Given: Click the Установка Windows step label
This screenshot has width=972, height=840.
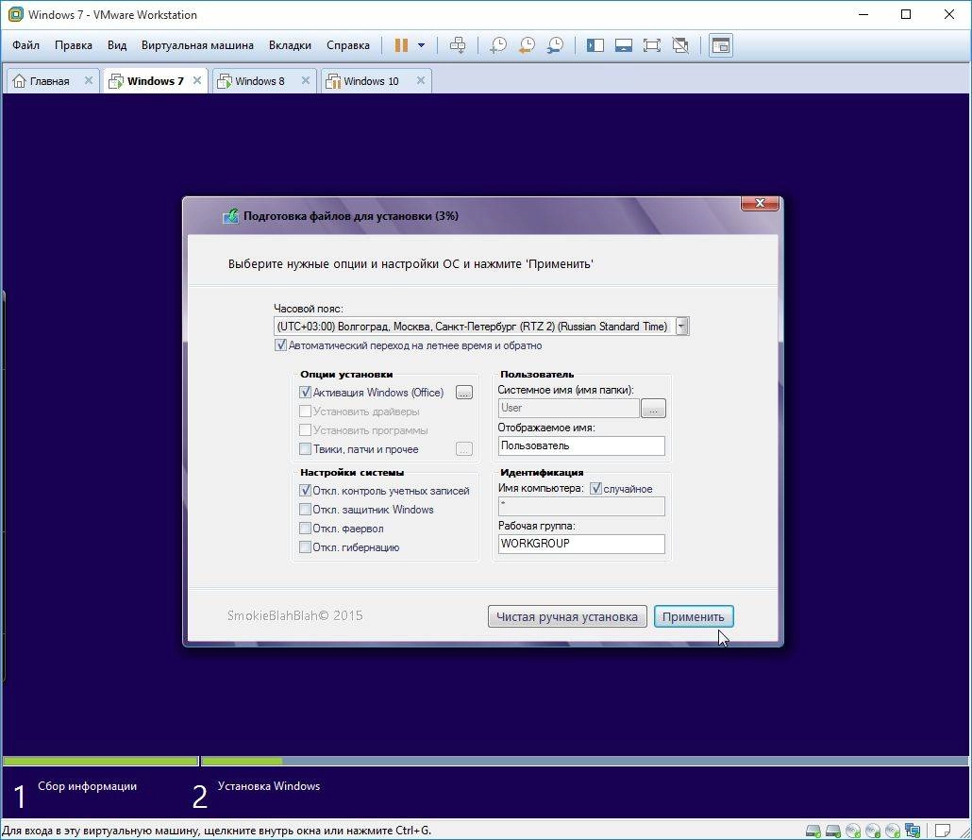Looking at the screenshot, I should click(268, 786).
